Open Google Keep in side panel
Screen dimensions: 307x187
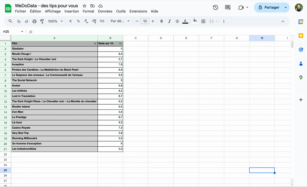click(301, 36)
